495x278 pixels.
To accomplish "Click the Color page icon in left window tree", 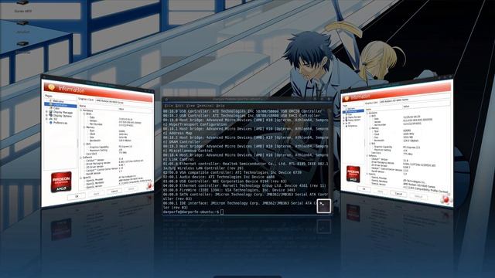I will 50,108.
